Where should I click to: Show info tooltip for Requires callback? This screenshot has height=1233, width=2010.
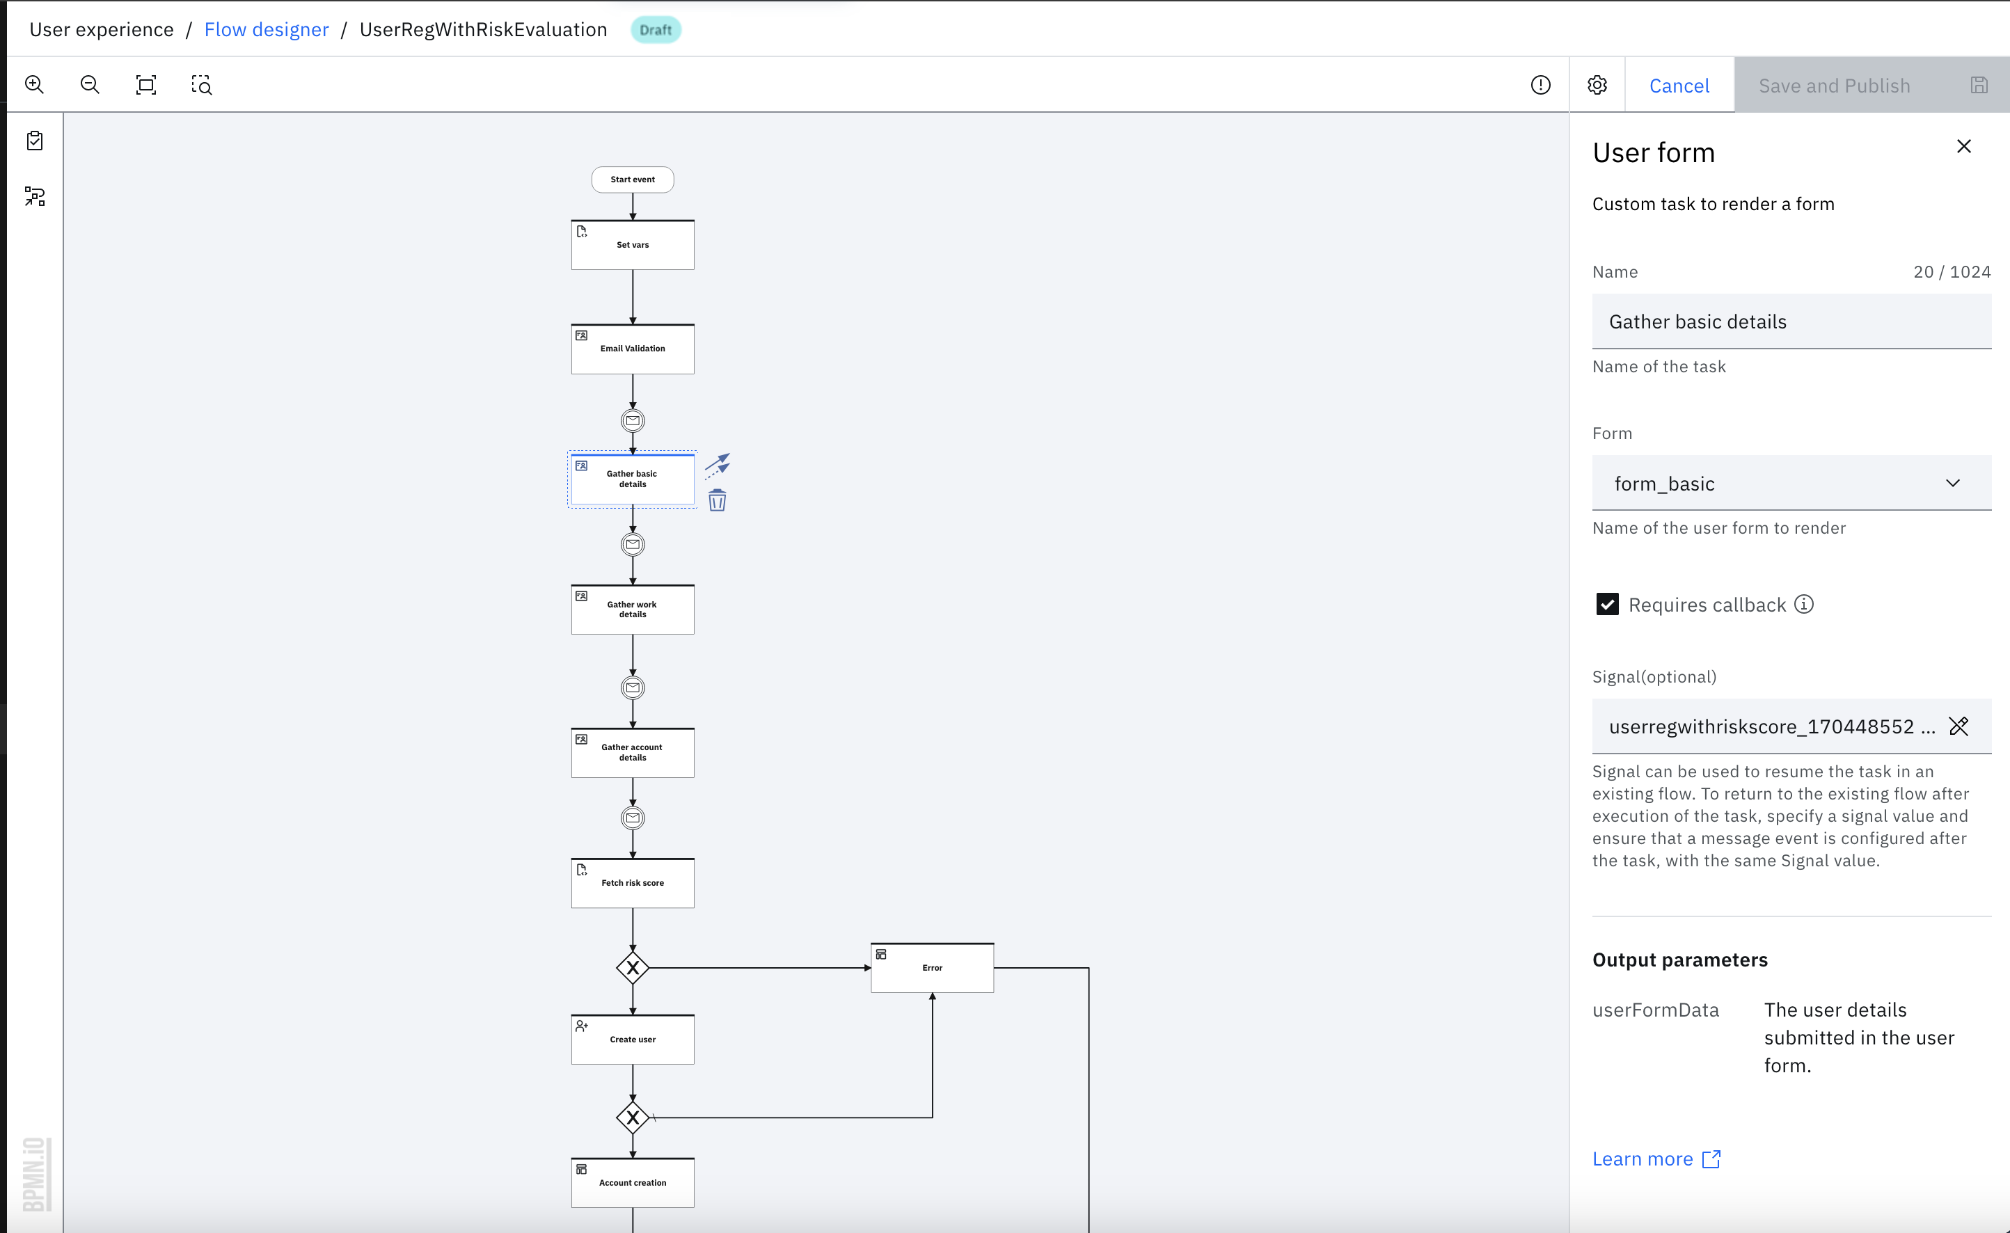pyautogui.click(x=1805, y=604)
